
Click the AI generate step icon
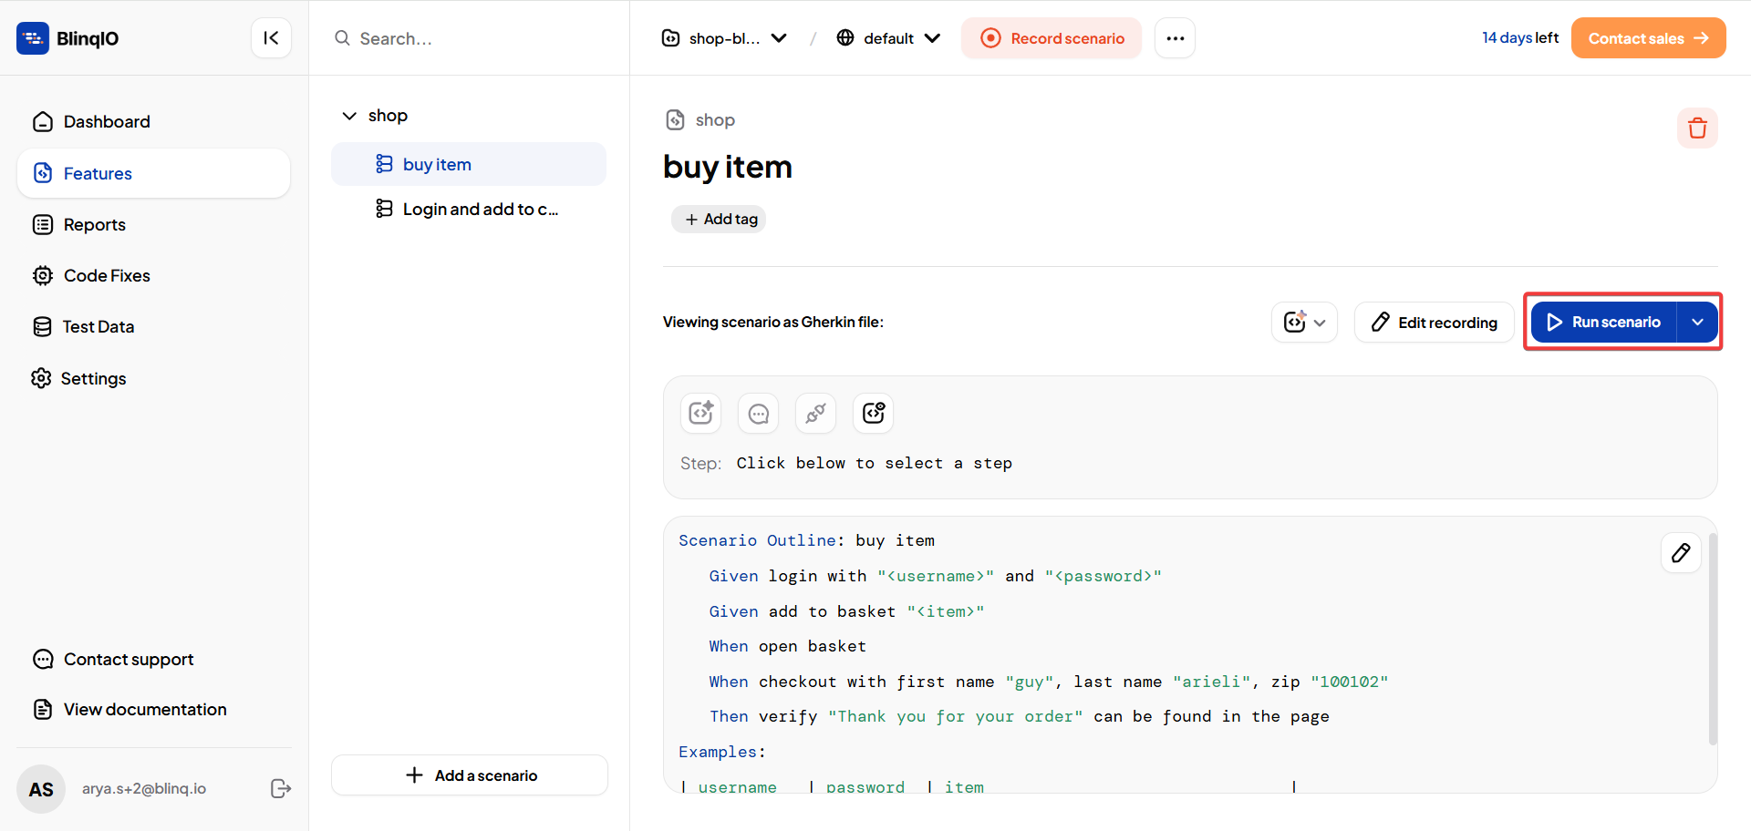(x=701, y=413)
